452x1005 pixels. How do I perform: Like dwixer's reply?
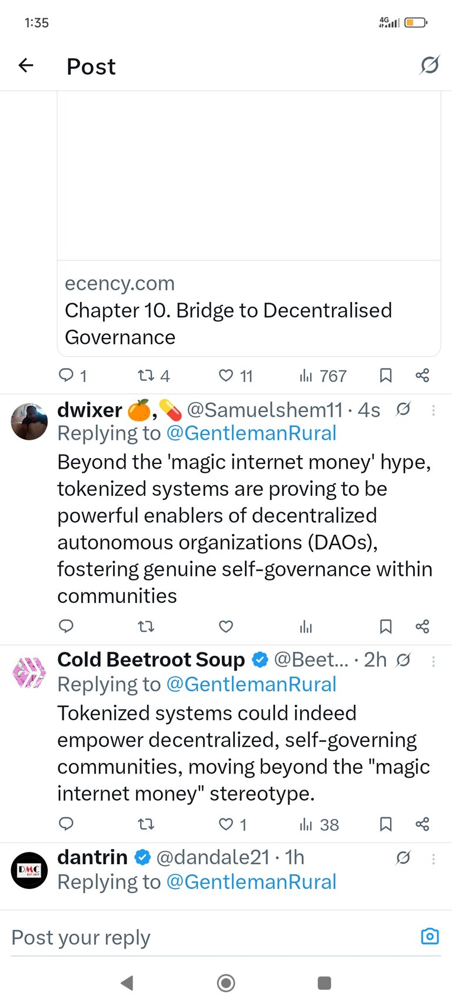[x=226, y=626]
